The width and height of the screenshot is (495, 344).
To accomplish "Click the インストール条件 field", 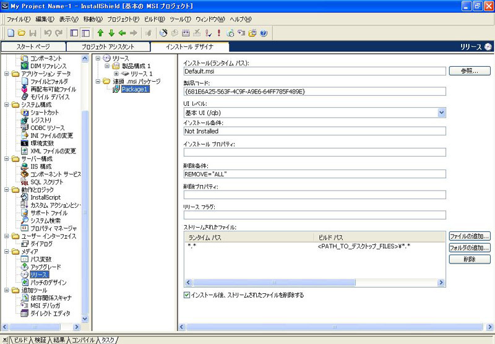I will [315, 131].
